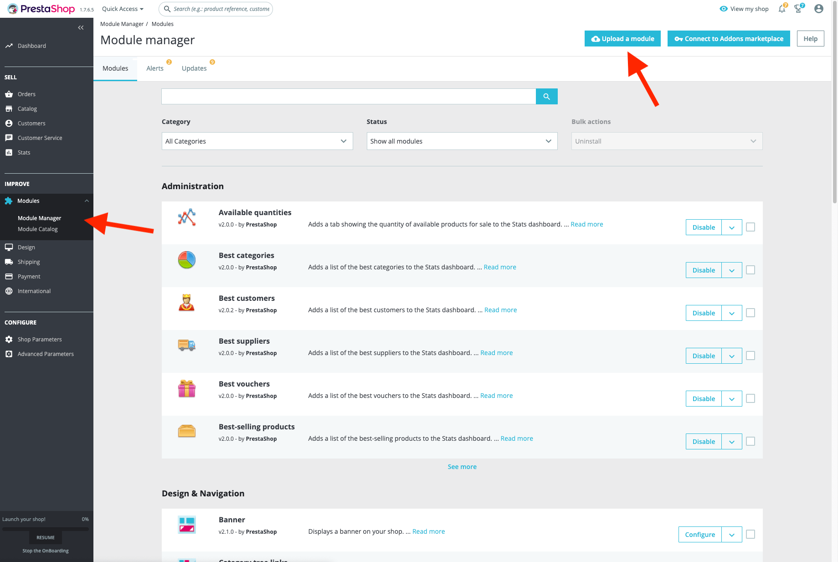The height and width of the screenshot is (562, 838).
Task: Click the Best vouchers gift icon
Action: [x=187, y=389]
